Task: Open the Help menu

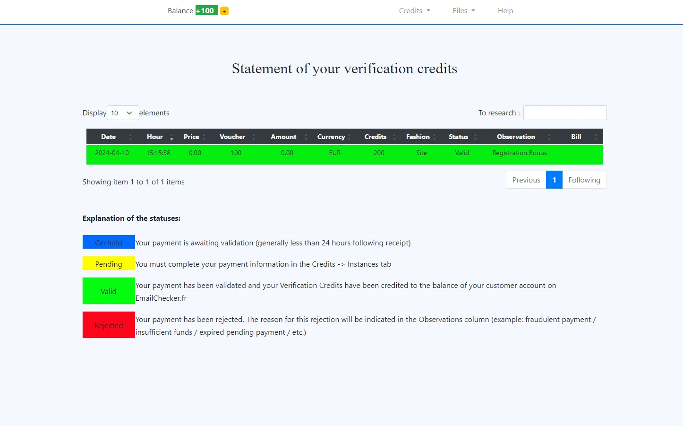Action: 505,10
